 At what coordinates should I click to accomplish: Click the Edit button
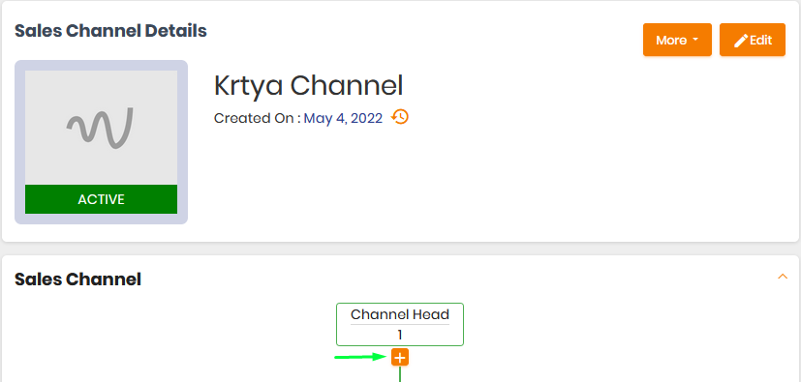point(753,40)
